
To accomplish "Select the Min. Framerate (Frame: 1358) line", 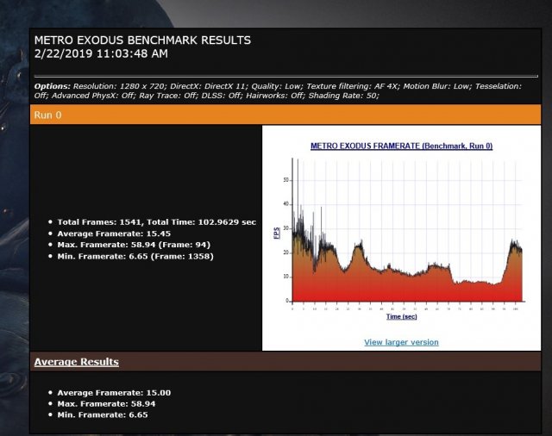I will point(129,256).
